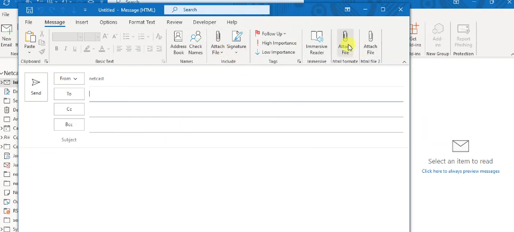Click into the Subject field
Viewport: 514px width, 232px height.
(246, 140)
